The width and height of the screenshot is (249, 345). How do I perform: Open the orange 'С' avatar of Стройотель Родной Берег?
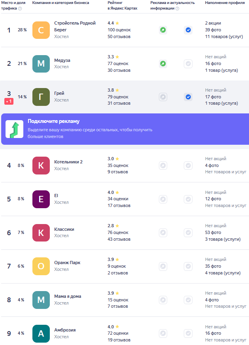[41, 30]
